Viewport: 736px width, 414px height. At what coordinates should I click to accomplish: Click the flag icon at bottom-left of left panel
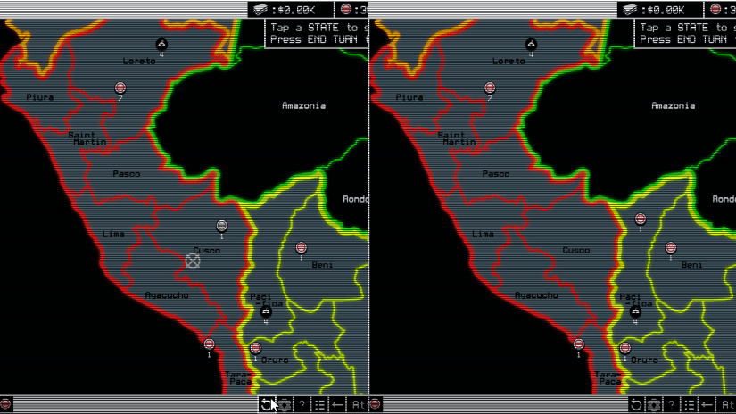coord(6,404)
